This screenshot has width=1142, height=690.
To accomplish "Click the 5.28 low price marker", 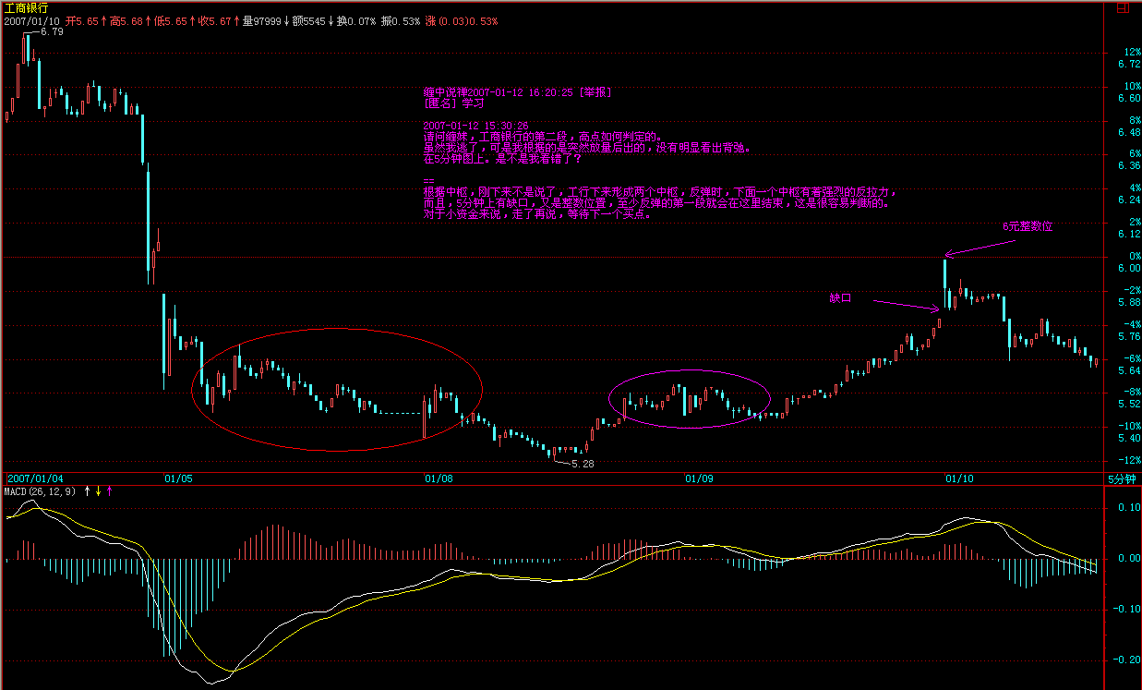I will (x=583, y=463).
